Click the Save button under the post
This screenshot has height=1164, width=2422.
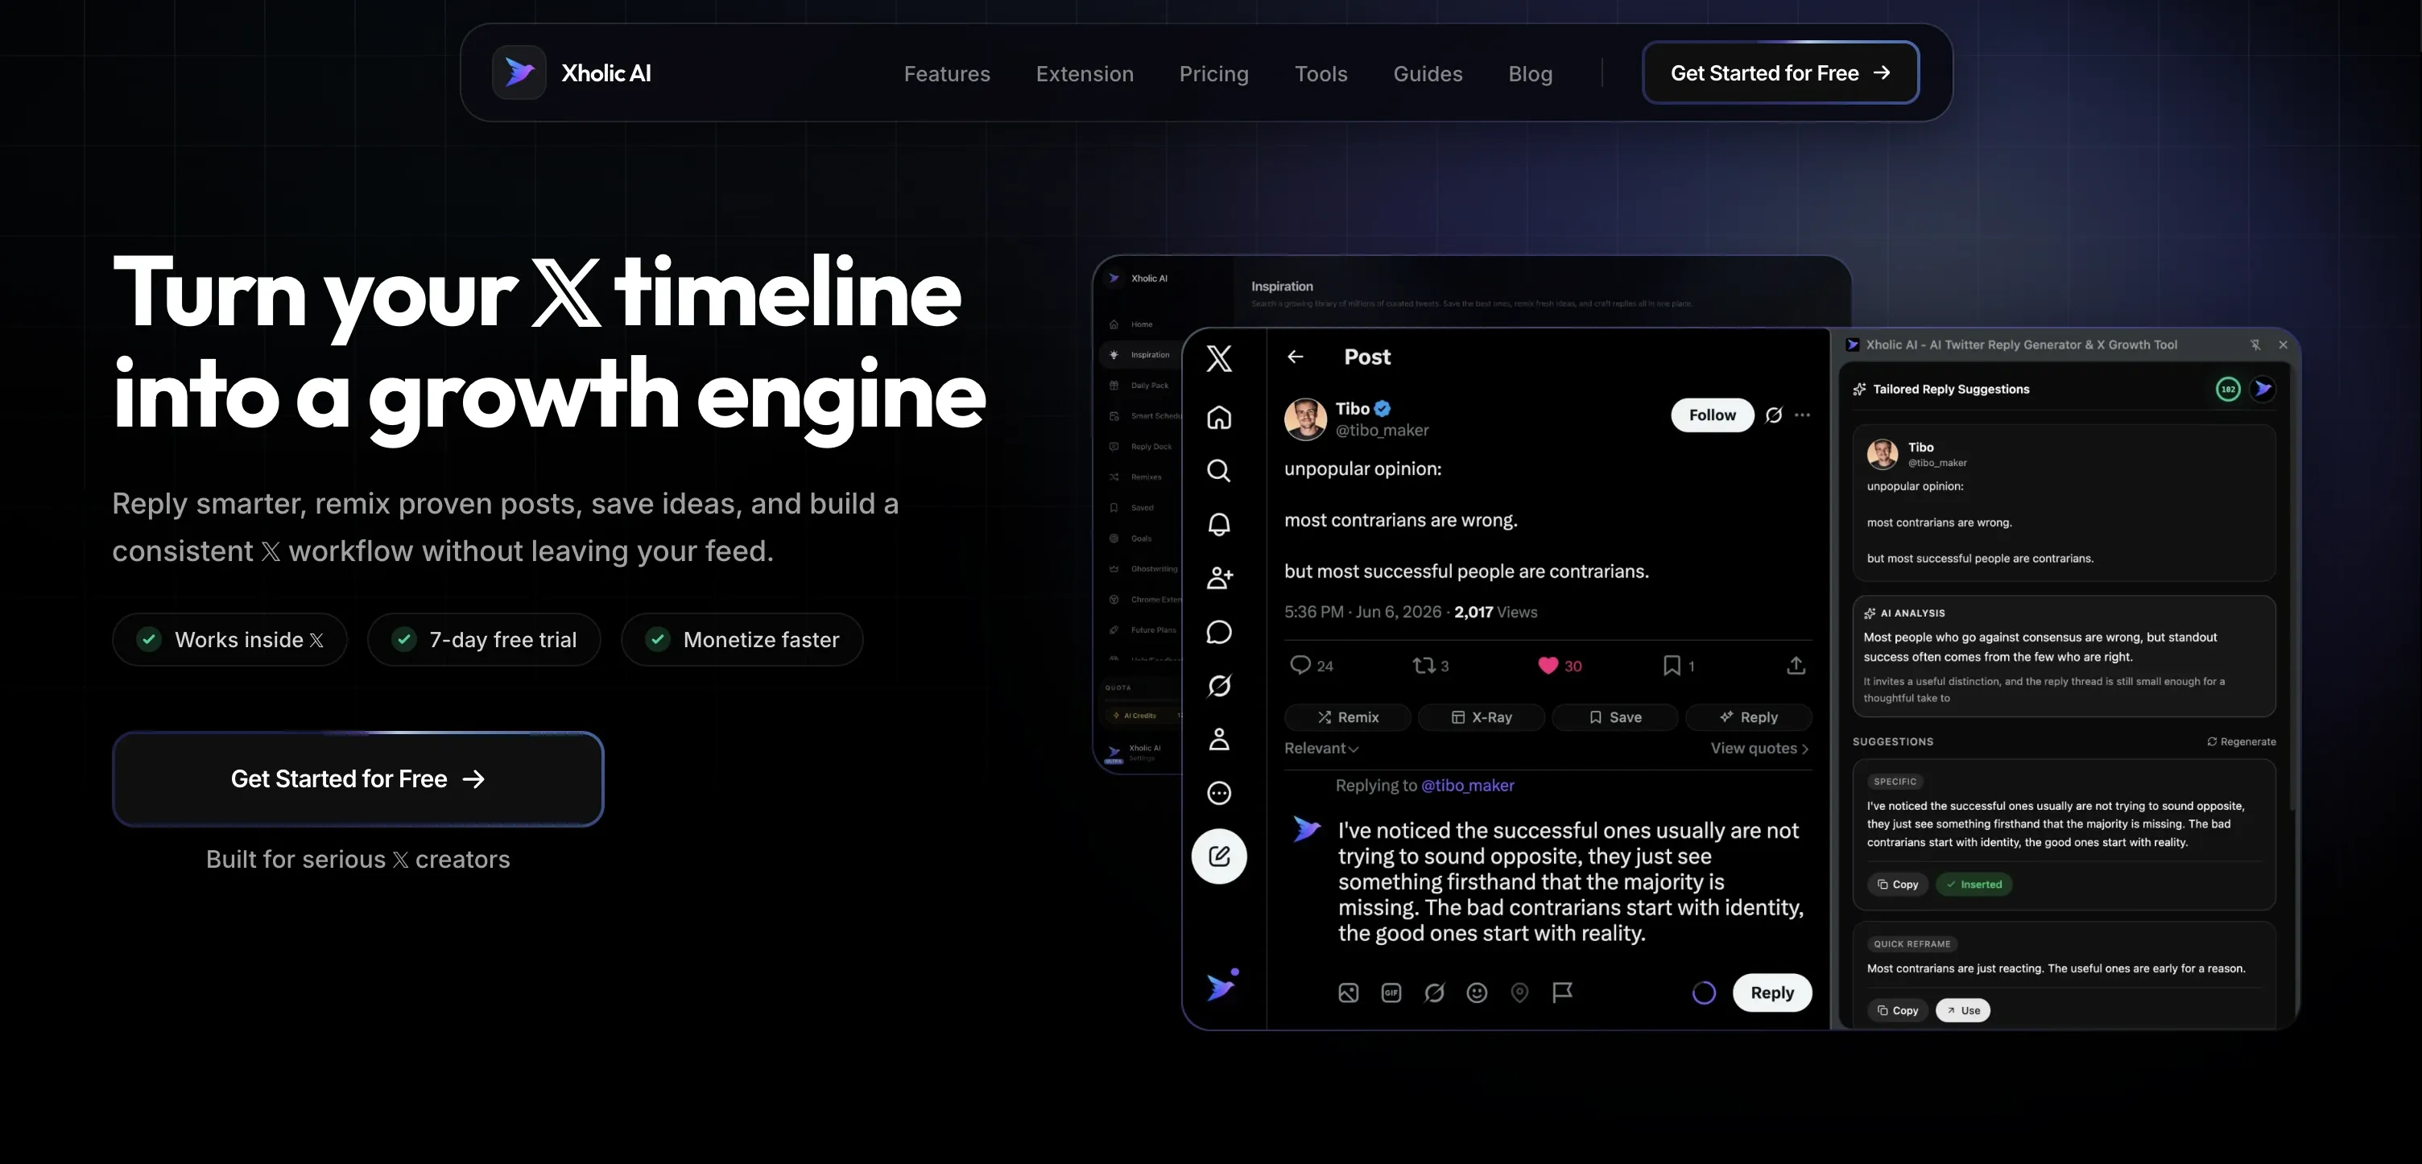coord(1614,716)
